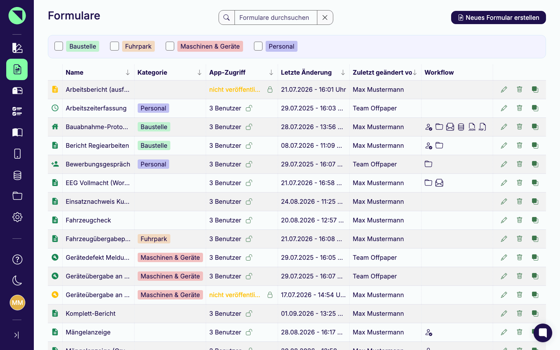Open the database sidebar icon
The width and height of the screenshot is (560, 350).
(17, 175)
